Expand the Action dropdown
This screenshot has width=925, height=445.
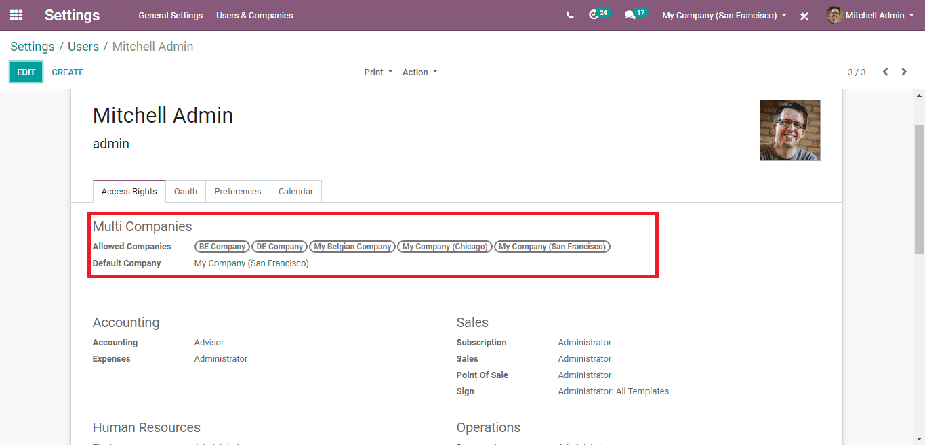(420, 72)
